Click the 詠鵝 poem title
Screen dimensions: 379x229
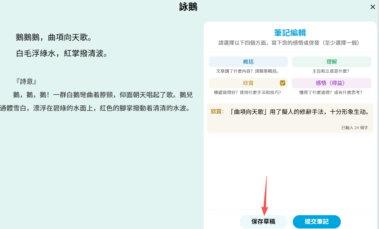188,7
